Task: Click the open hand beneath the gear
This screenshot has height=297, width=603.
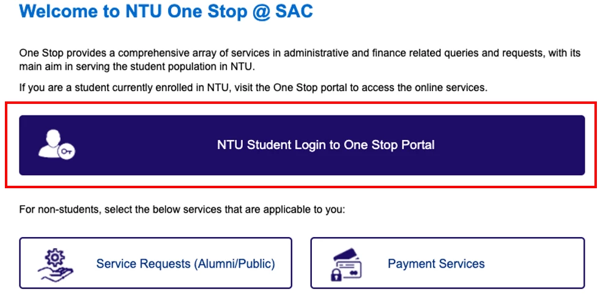Action: pos(56,274)
